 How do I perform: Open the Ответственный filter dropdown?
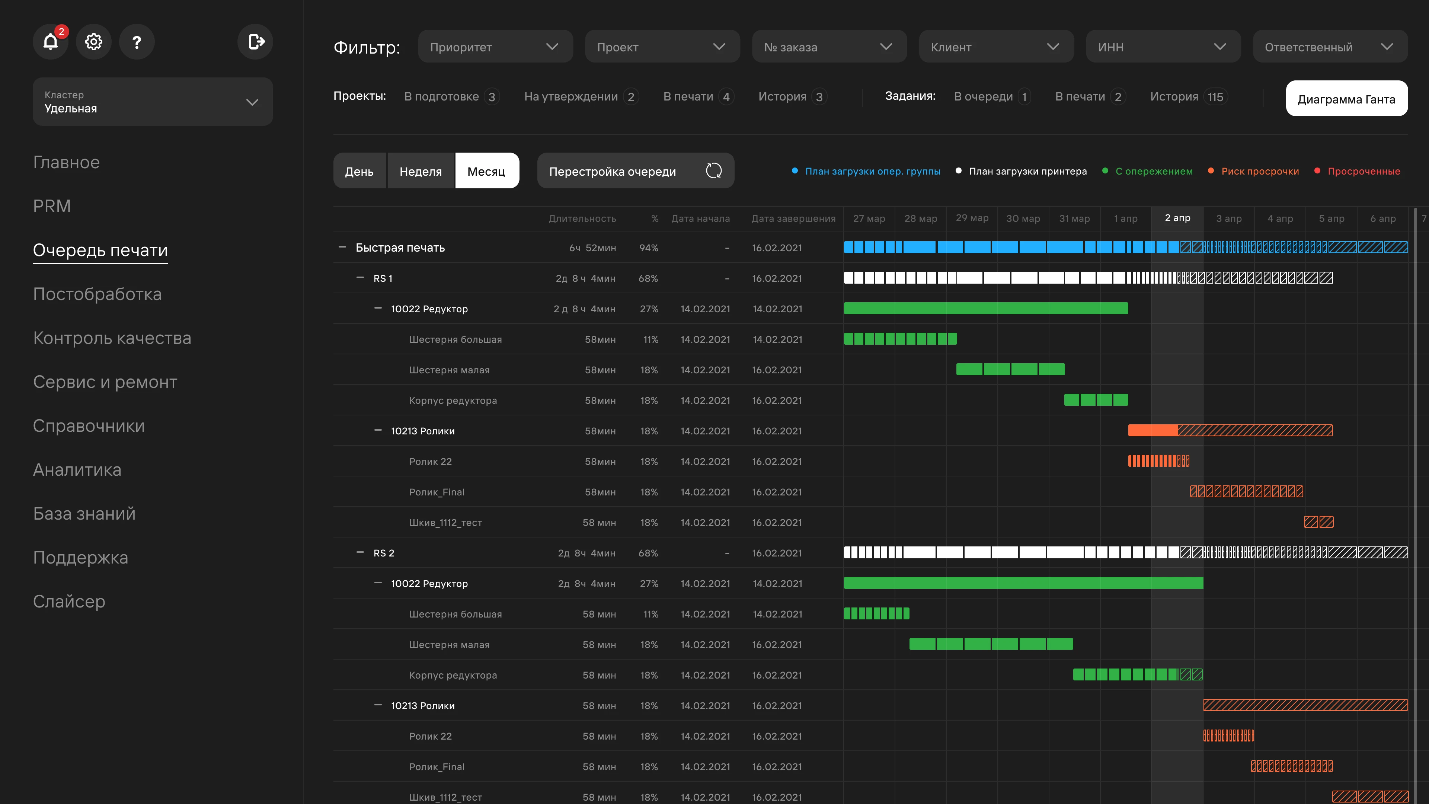[x=1330, y=47]
